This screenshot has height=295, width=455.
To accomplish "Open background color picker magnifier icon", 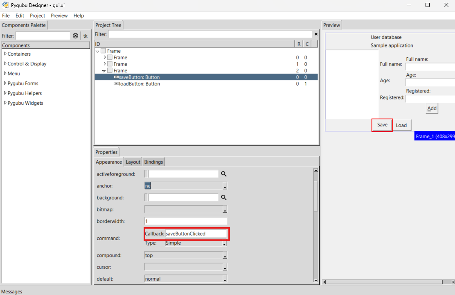I will point(224,198).
